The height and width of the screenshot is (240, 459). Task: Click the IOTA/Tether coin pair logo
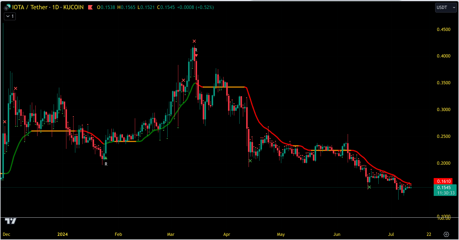point(7,7)
